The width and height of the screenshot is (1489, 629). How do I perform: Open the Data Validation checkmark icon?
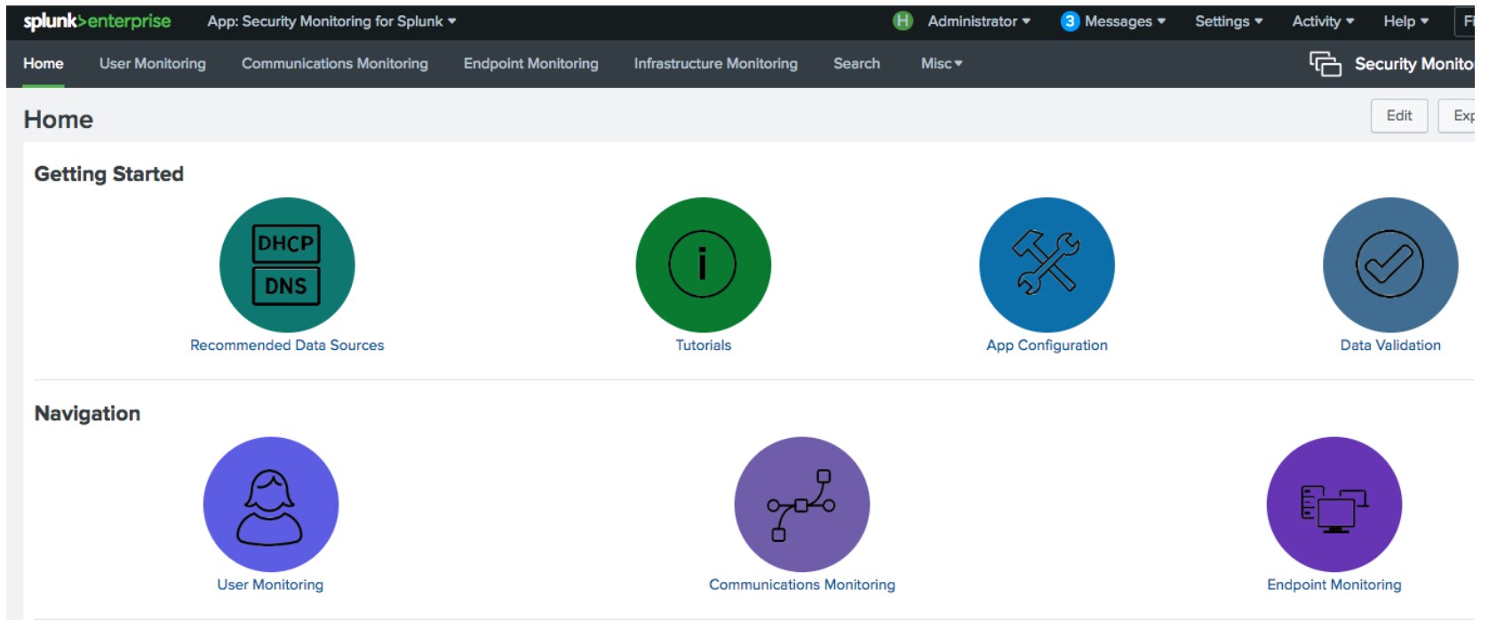tap(1390, 265)
